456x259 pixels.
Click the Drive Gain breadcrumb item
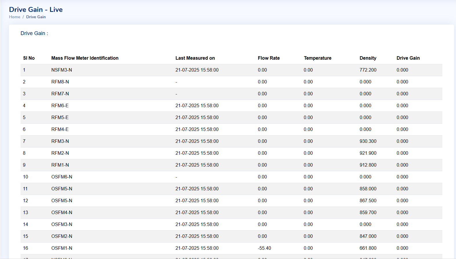[x=36, y=17]
